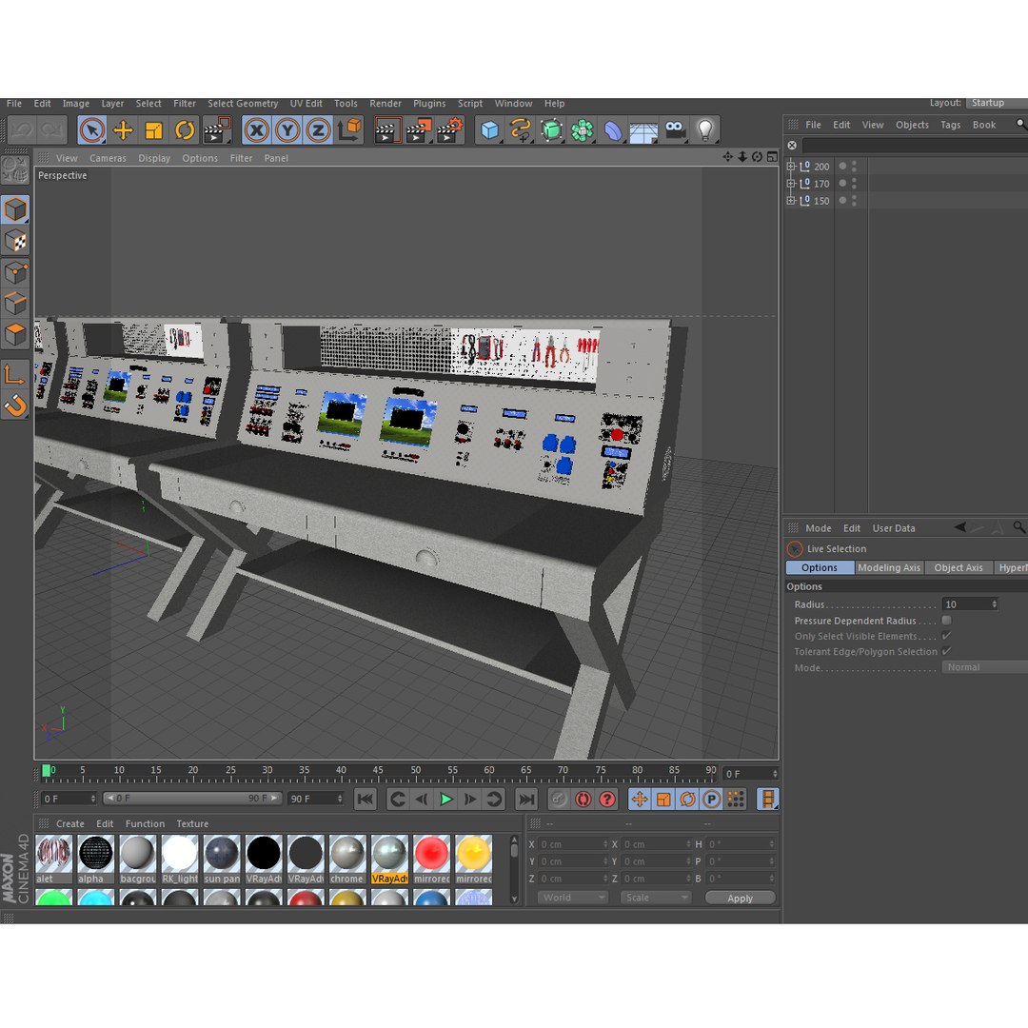The width and height of the screenshot is (1028, 1028).
Task: Switch to Edges mode
Action: coord(15,304)
